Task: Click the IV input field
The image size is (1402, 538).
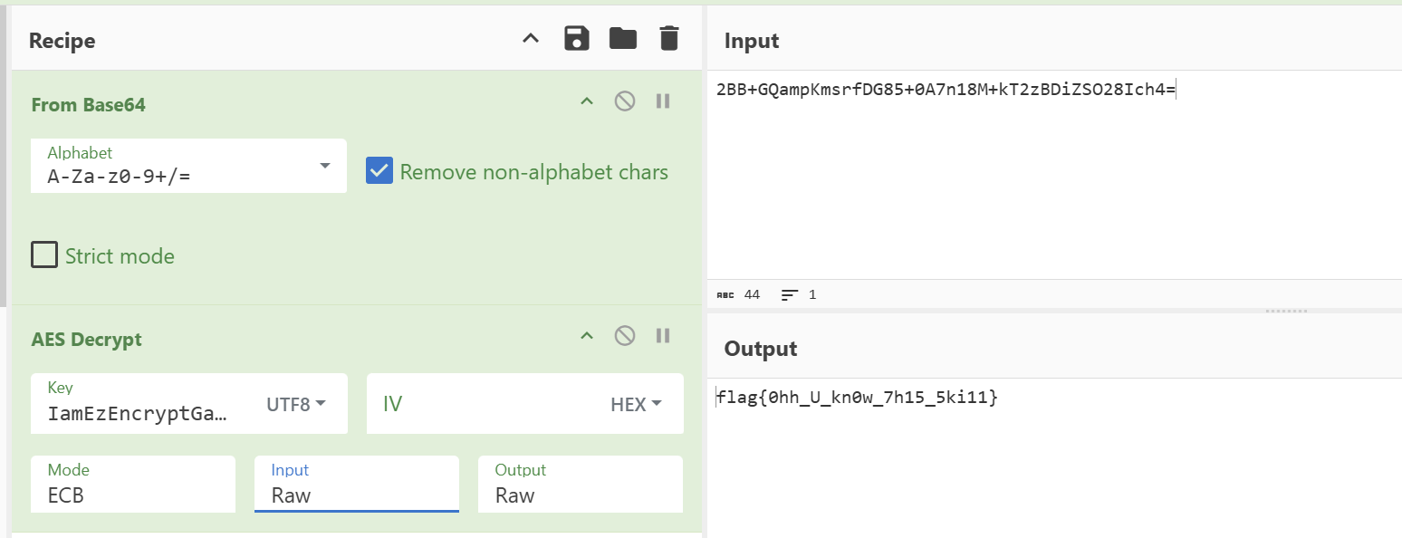Action: click(x=480, y=404)
